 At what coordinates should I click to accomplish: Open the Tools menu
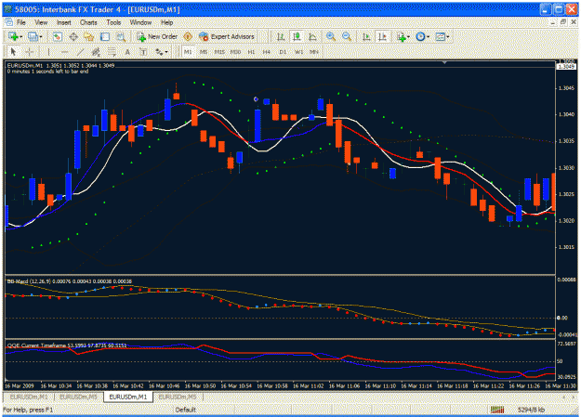pos(113,22)
